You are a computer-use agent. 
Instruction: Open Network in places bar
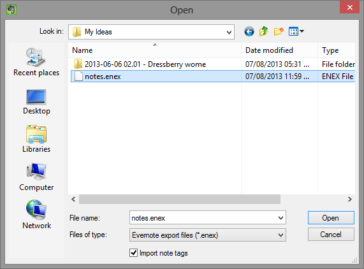[x=36, y=215]
